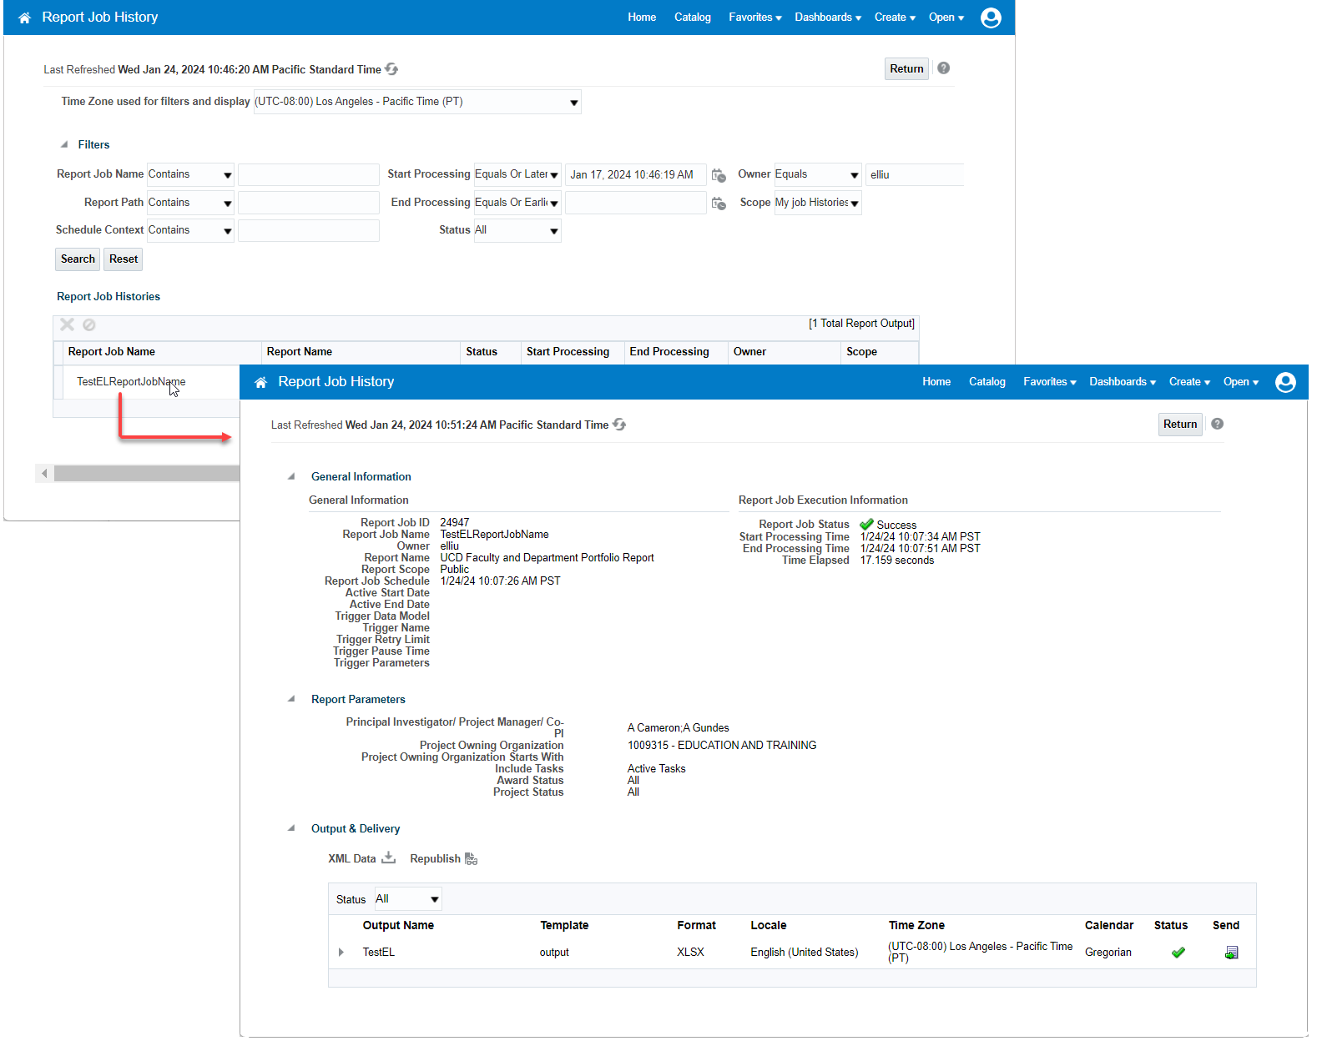Viewport: 1322px width, 1051px height.
Task: Click the user profile icon in lower header
Action: tap(1285, 382)
